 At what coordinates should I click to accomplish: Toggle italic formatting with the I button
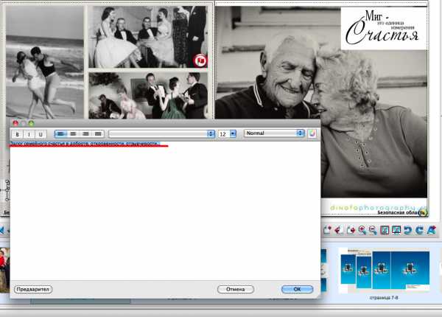[x=29, y=134]
